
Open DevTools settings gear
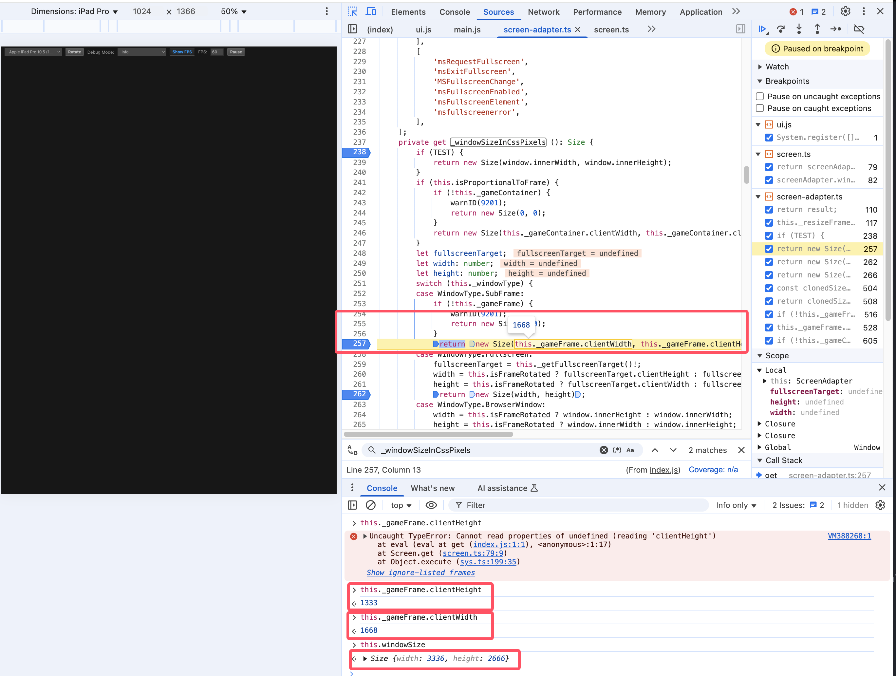845,12
